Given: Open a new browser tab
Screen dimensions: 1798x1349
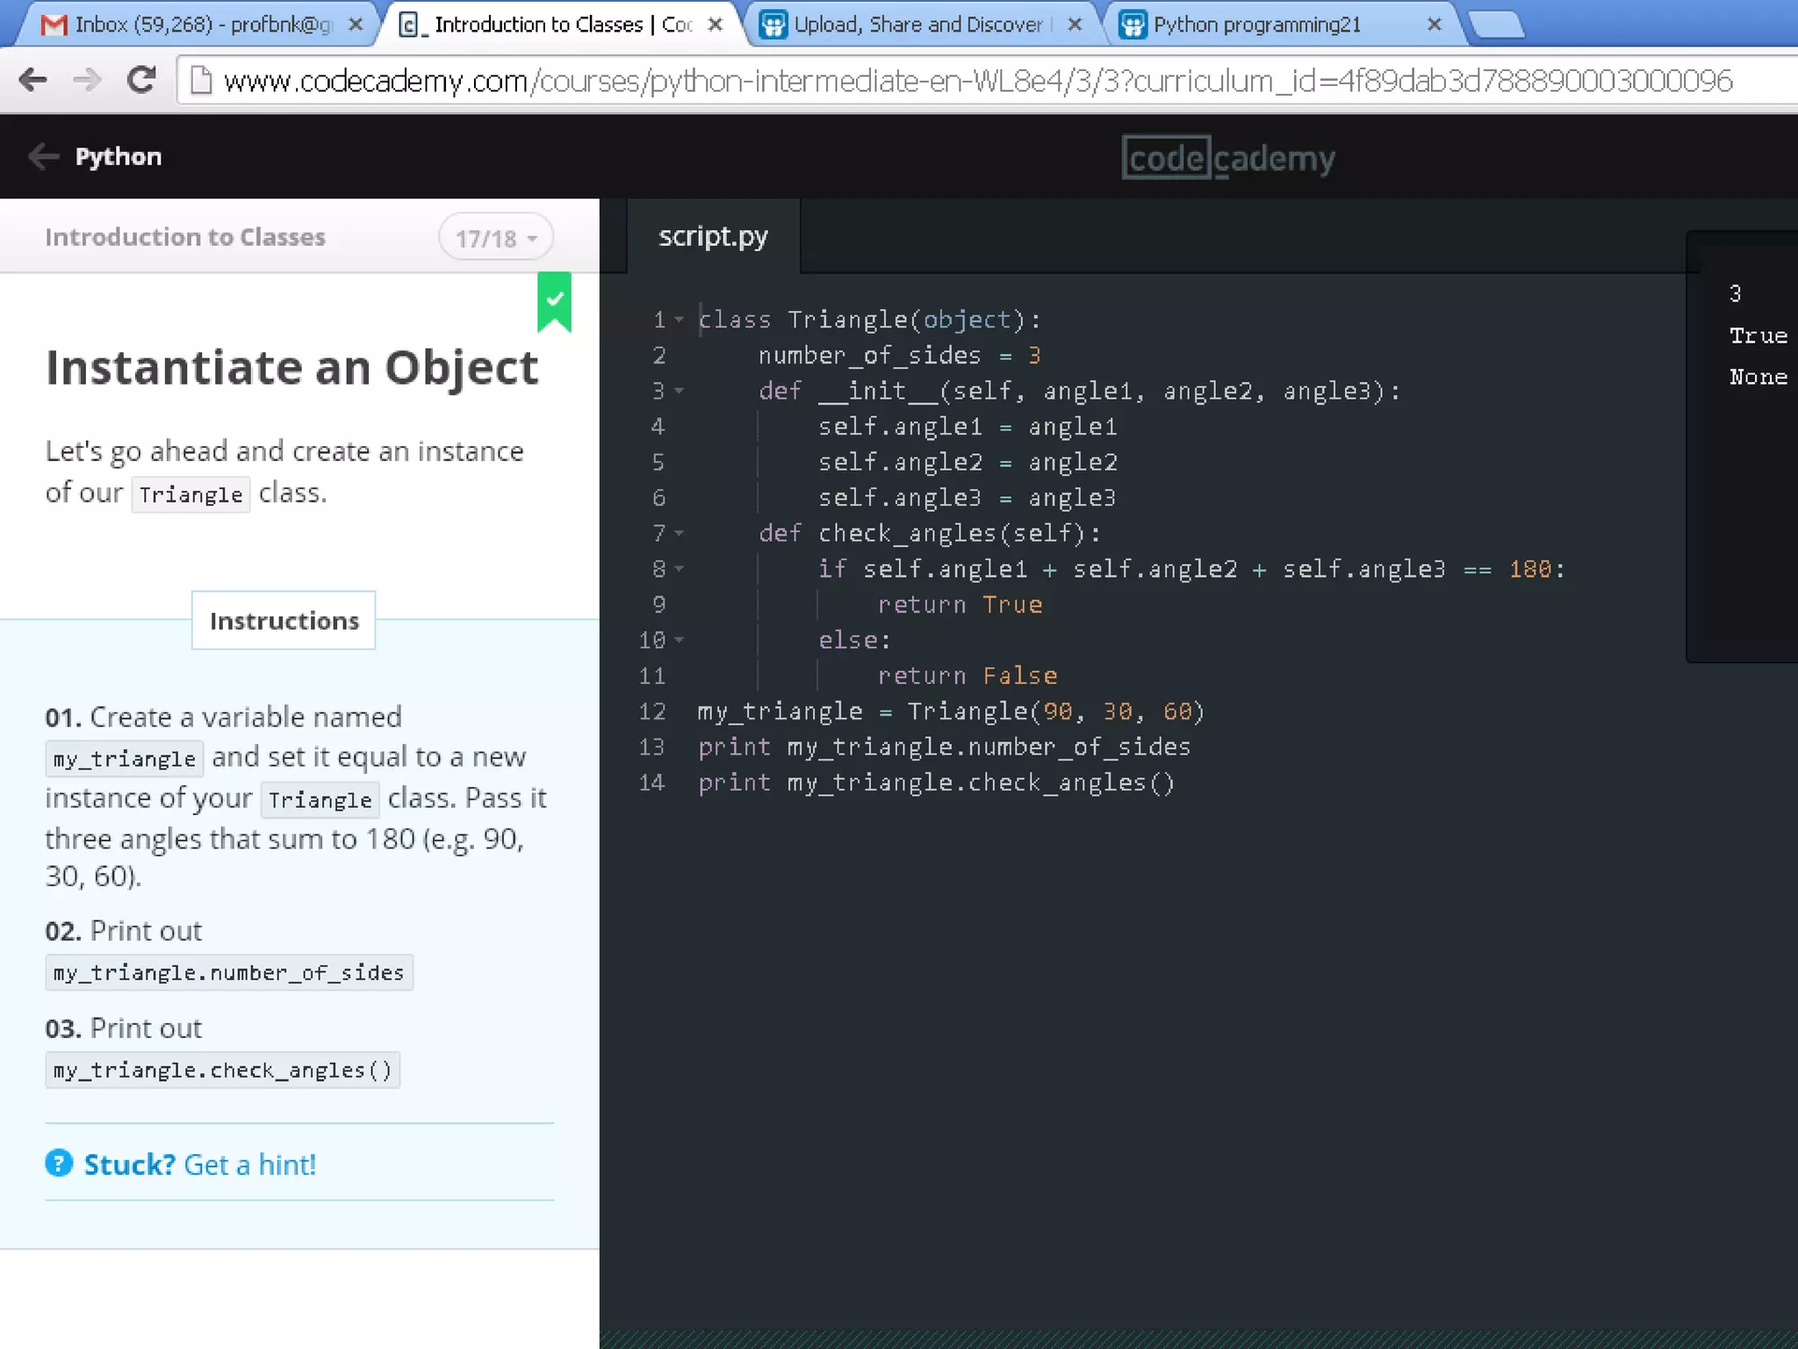Looking at the screenshot, I should pos(1498,25).
